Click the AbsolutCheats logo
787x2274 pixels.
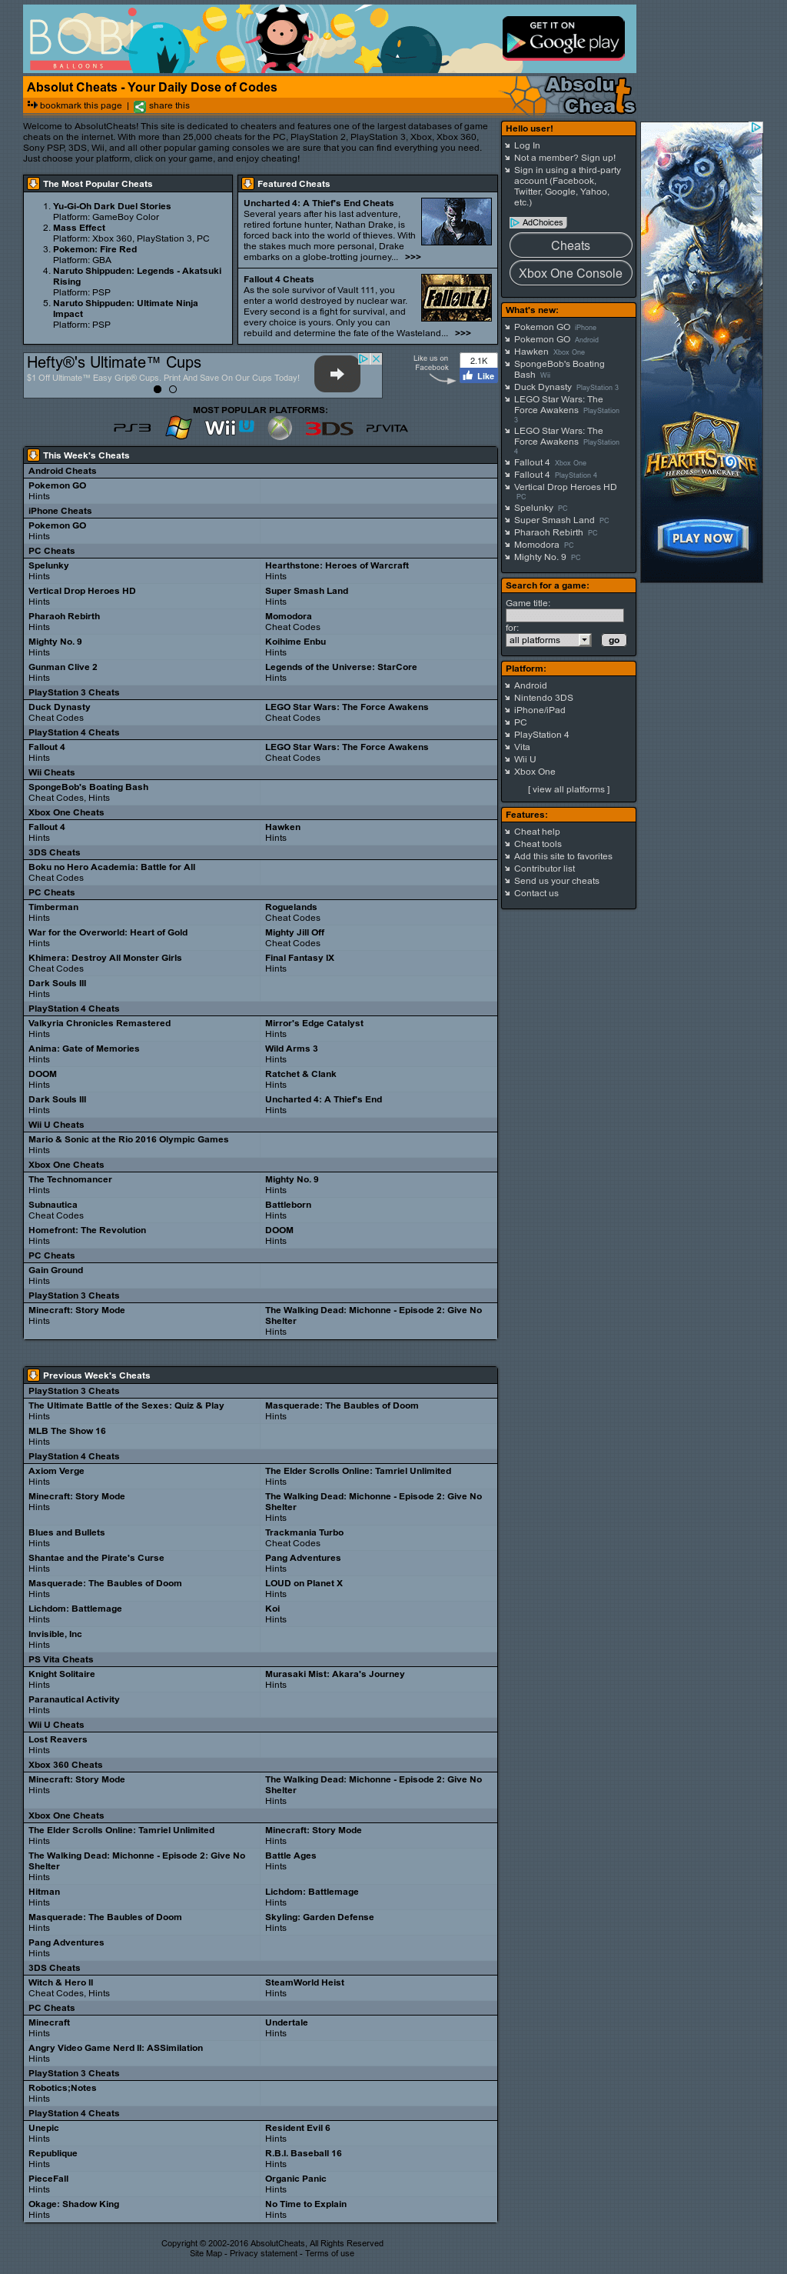pyautogui.click(x=589, y=95)
